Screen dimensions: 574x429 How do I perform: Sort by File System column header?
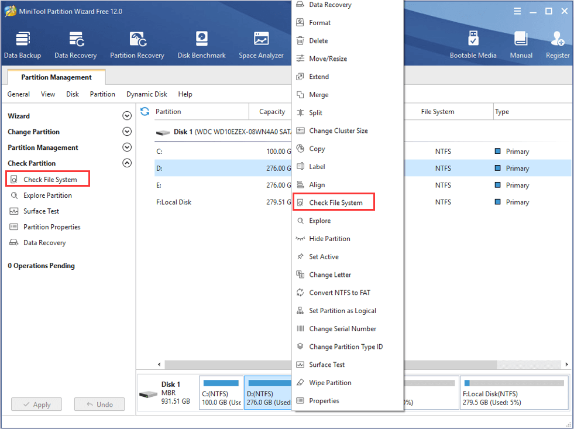click(438, 112)
